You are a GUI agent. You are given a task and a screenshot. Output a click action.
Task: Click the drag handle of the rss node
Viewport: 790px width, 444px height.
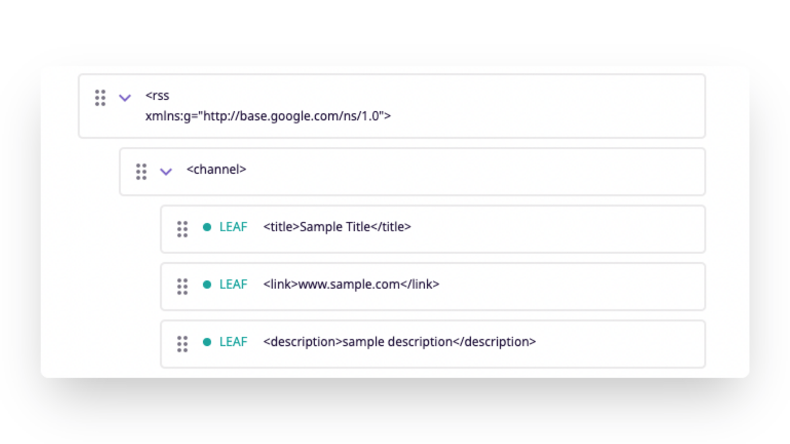(99, 98)
